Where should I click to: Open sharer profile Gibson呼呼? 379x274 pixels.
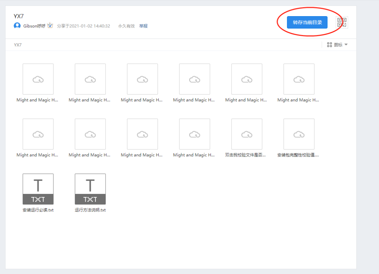34,26
